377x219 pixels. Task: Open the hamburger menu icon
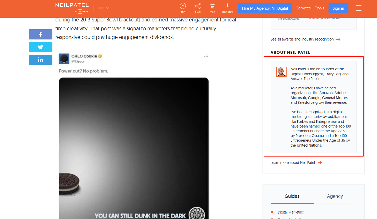(359, 8)
